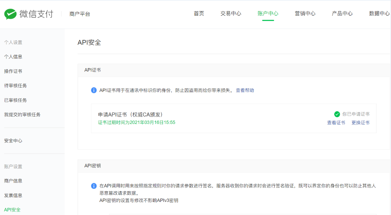Click the 微信支付 brand text
Screen dimensions: 391x215
[x=36, y=14]
